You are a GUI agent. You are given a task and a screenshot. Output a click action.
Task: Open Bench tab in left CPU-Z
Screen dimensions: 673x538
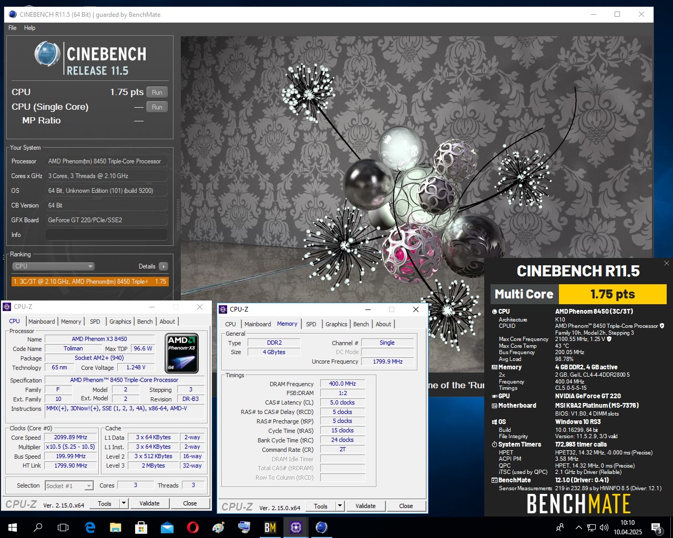pyautogui.click(x=145, y=322)
